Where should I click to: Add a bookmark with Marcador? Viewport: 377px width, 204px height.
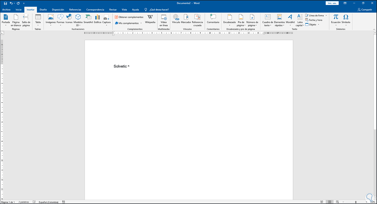pos(186,19)
